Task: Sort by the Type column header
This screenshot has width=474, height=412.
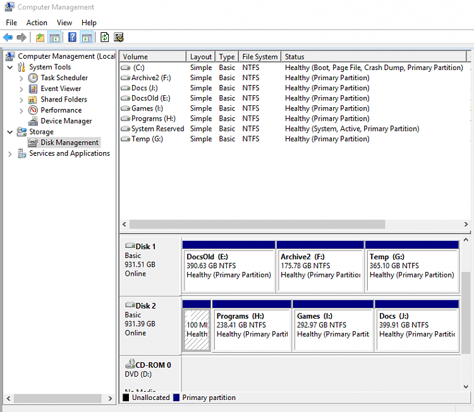Action: tap(227, 57)
